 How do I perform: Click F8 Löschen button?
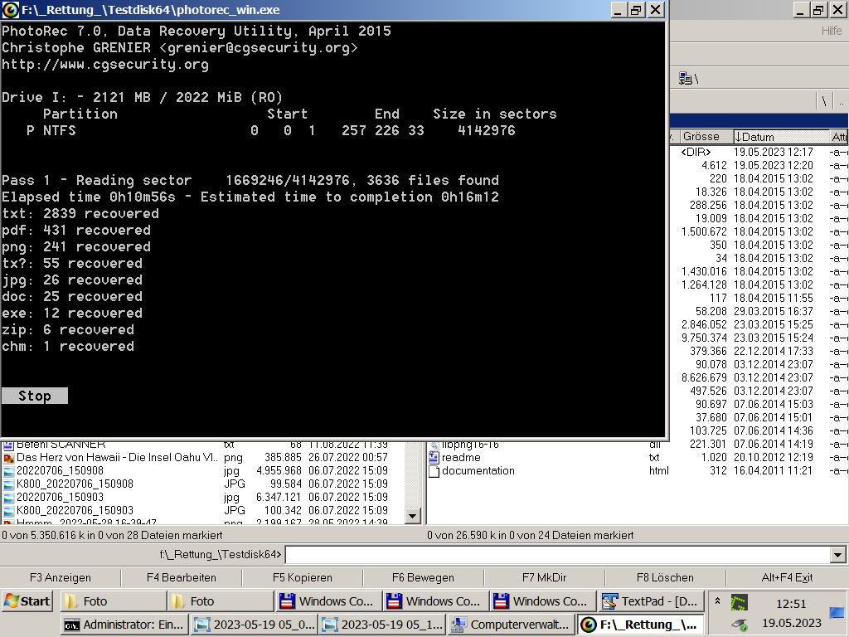tap(665, 577)
